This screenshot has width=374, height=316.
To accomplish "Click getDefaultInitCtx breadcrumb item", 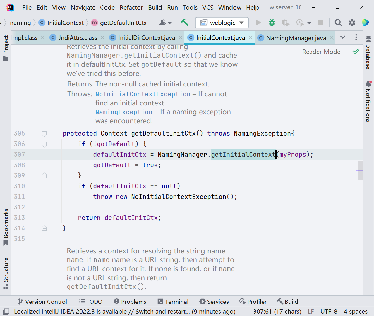I will [119, 23].
